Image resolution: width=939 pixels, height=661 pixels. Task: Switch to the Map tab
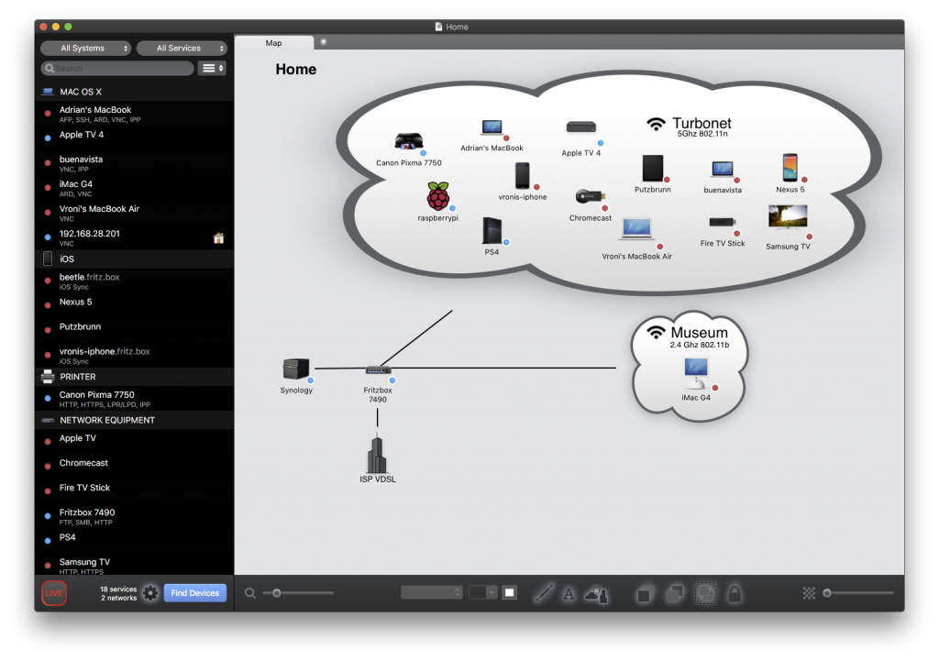pyautogui.click(x=274, y=42)
